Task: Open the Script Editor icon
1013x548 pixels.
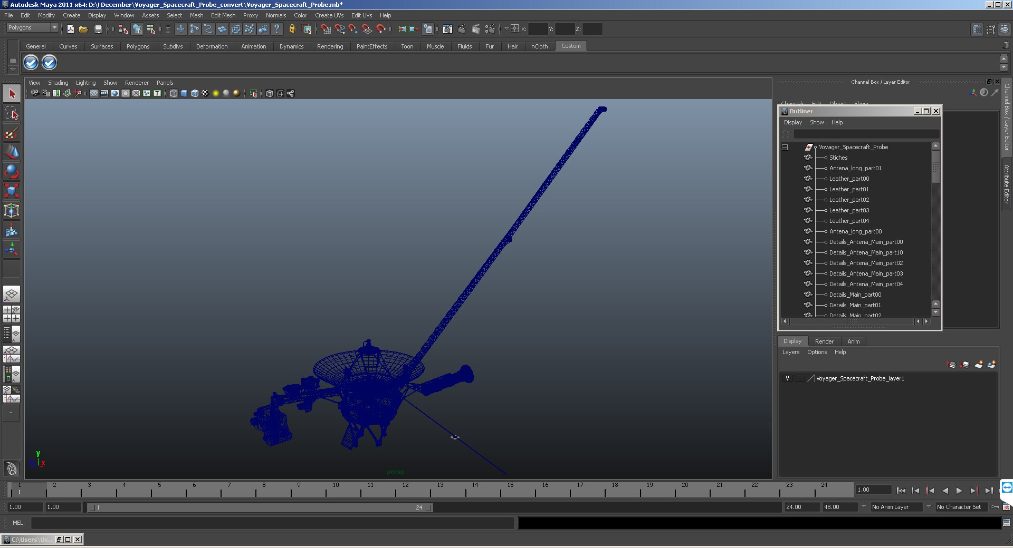Action: (1006, 523)
